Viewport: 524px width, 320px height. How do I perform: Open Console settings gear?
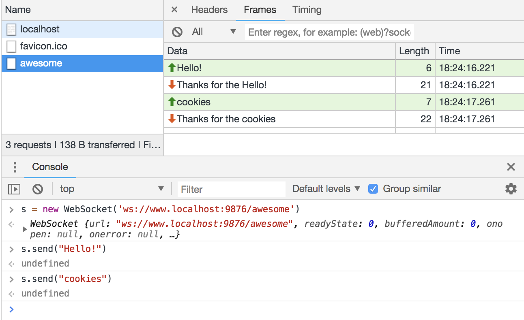click(x=511, y=189)
